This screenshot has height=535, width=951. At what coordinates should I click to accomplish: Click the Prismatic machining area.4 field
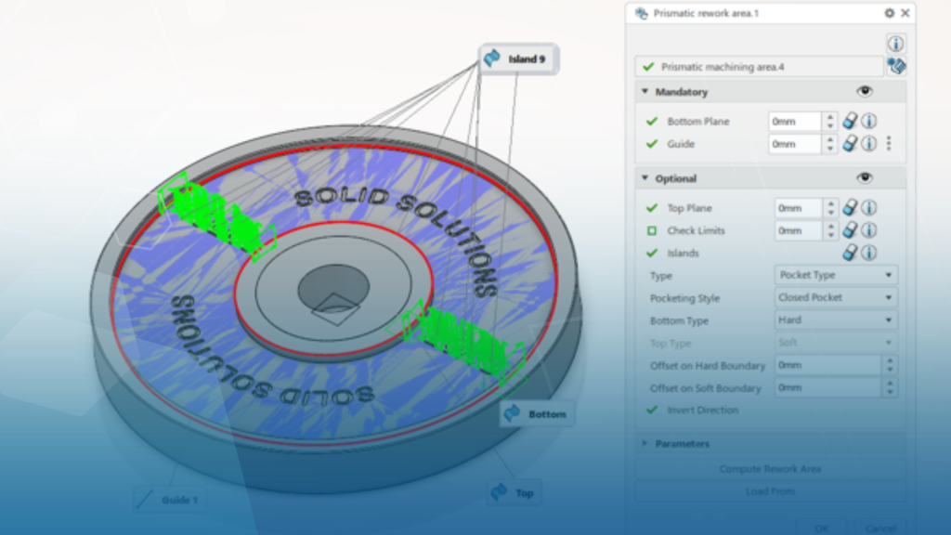[x=760, y=67]
